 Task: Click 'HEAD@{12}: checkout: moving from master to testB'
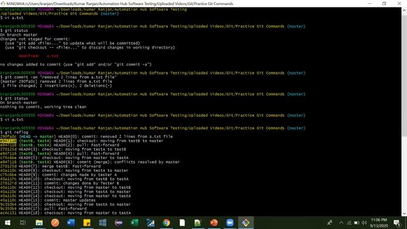coord(75,188)
